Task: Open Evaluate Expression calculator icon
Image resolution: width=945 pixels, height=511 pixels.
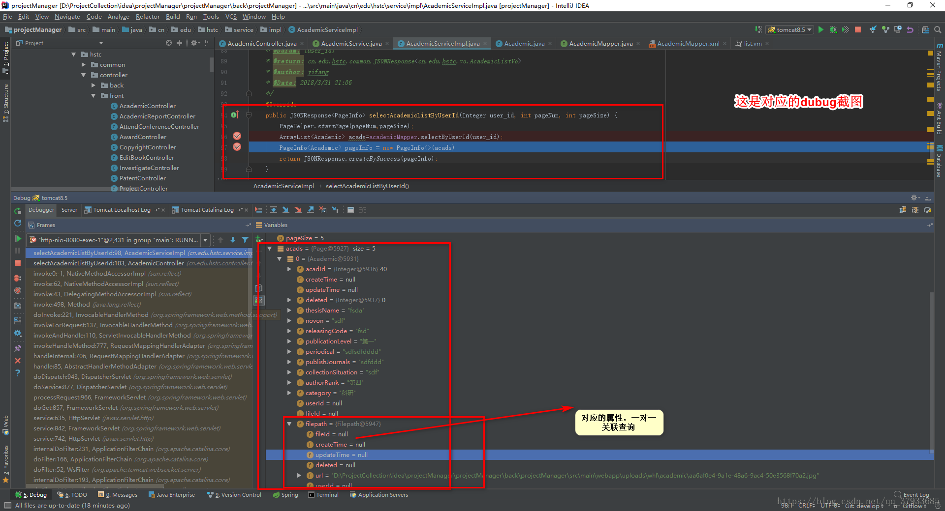Action: click(x=350, y=210)
